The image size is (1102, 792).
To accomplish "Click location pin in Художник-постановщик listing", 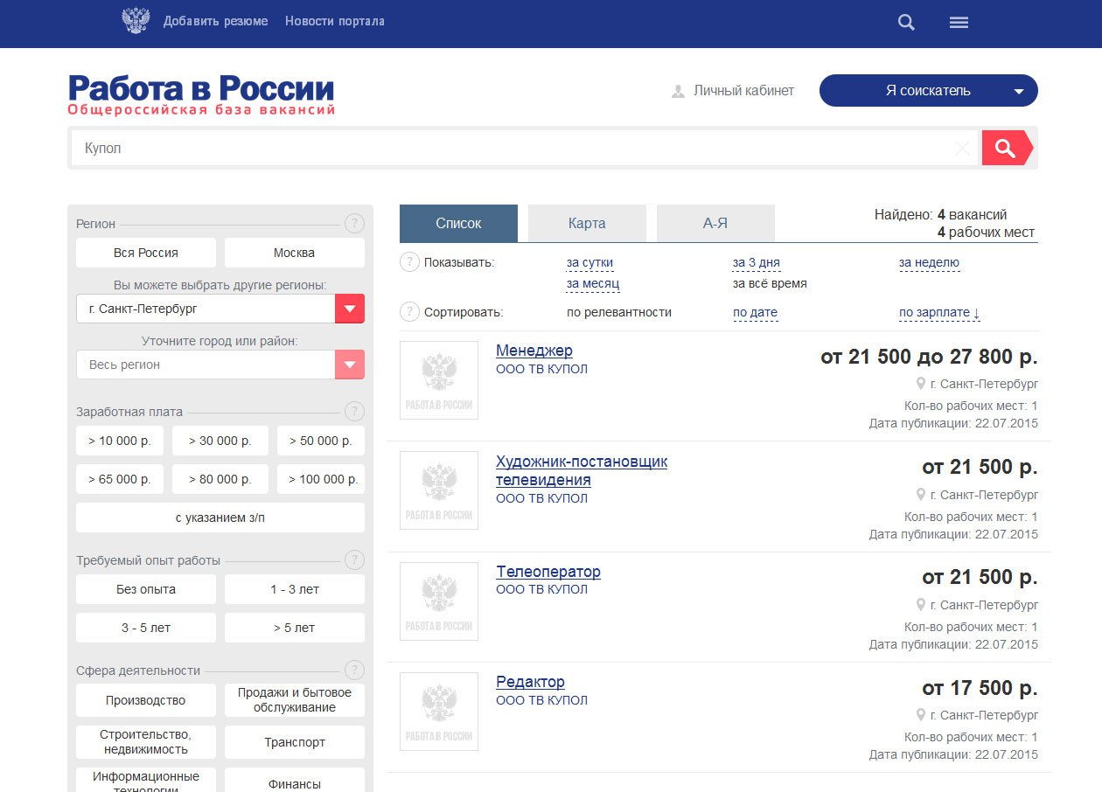I will point(920,495).
